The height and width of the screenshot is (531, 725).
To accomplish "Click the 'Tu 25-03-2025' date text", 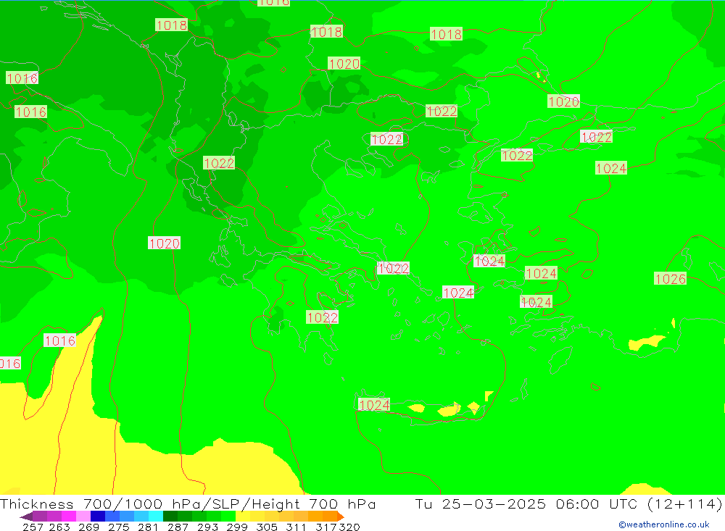I will (x=481, y=503).
